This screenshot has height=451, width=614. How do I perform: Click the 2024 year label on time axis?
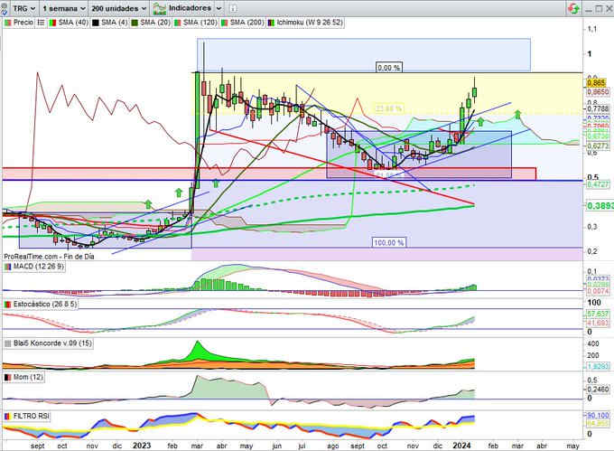coord(461,446)
